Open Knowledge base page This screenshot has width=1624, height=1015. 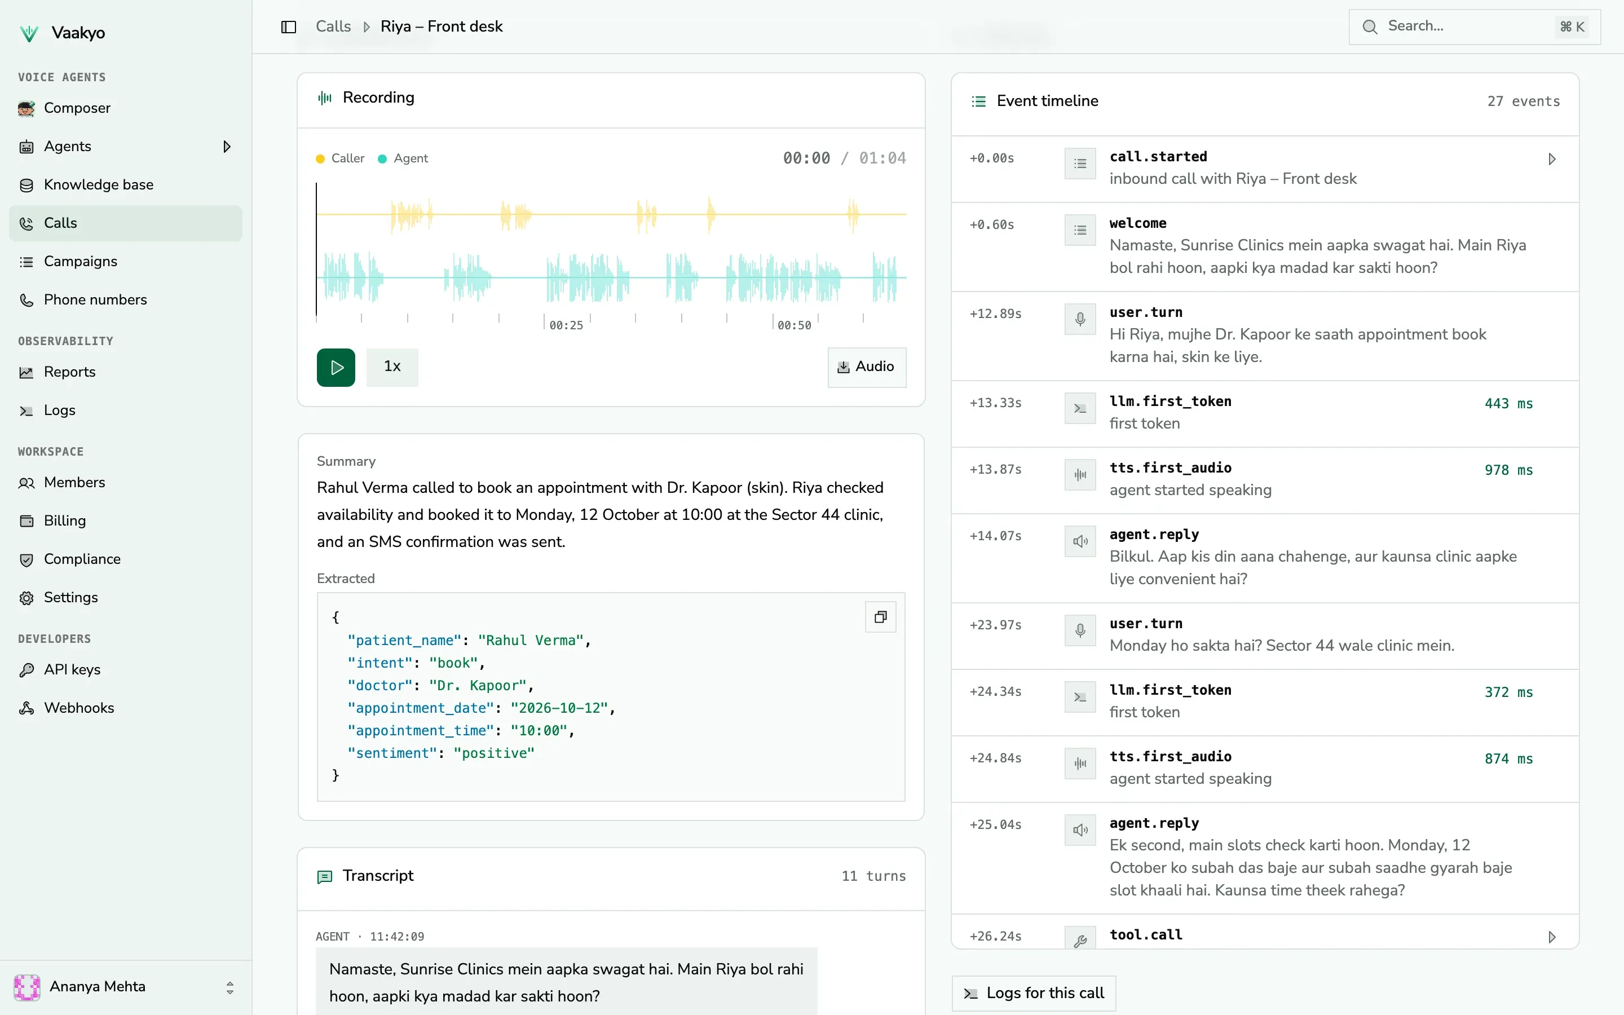click(x=126, y=184)
